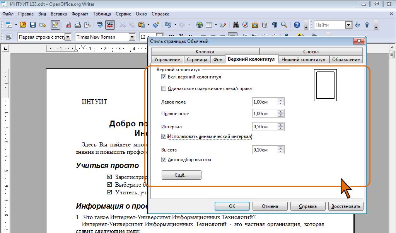This screenshot has height=233, width=396.
Task: Click the 'Восстановить' button
Action: click(x=346, y=206)
